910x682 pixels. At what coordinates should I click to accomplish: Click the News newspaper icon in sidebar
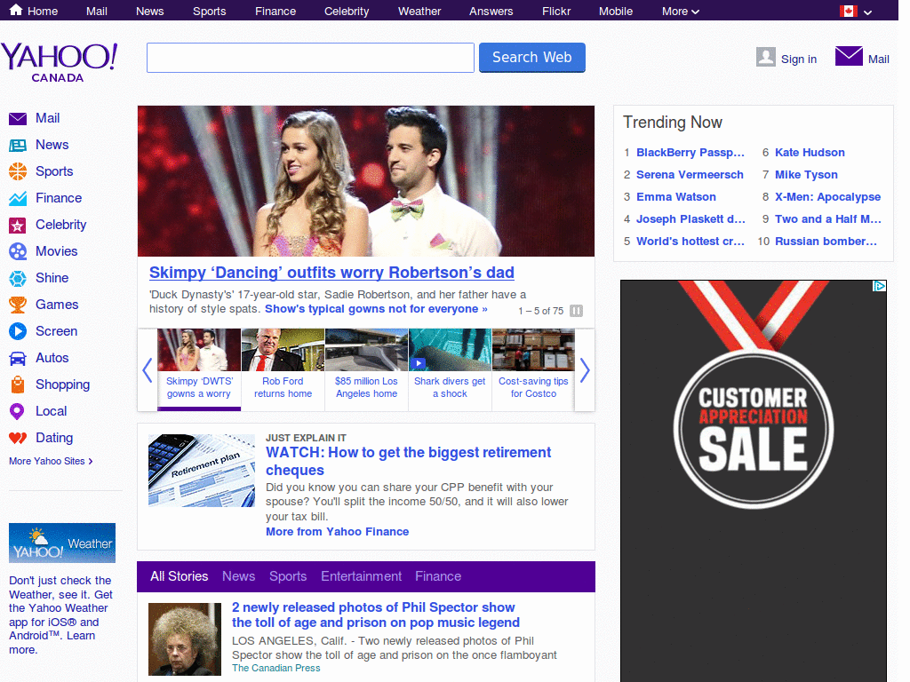click(18, 145)
